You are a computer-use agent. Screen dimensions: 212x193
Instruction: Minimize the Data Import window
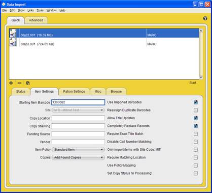[x=195, y=4]
